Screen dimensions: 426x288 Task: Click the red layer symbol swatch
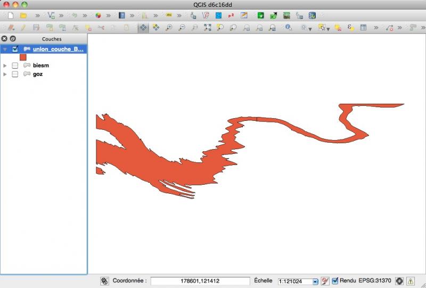23,57
